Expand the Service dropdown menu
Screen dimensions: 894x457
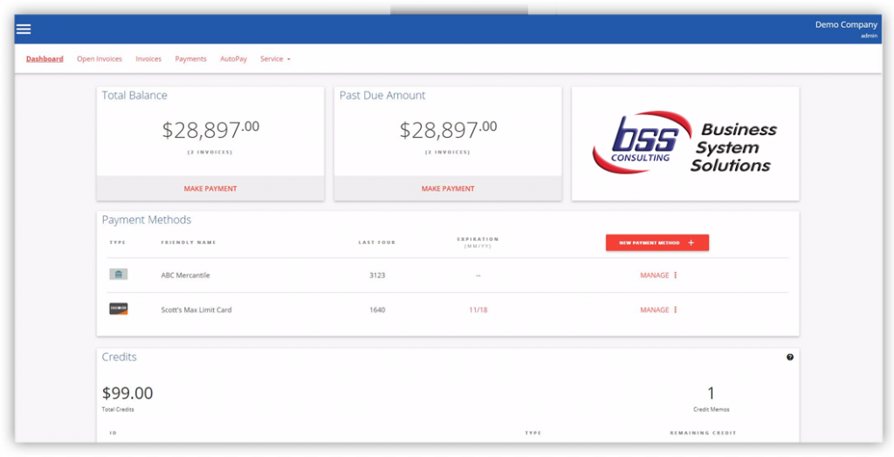click(x=275, y=58)
